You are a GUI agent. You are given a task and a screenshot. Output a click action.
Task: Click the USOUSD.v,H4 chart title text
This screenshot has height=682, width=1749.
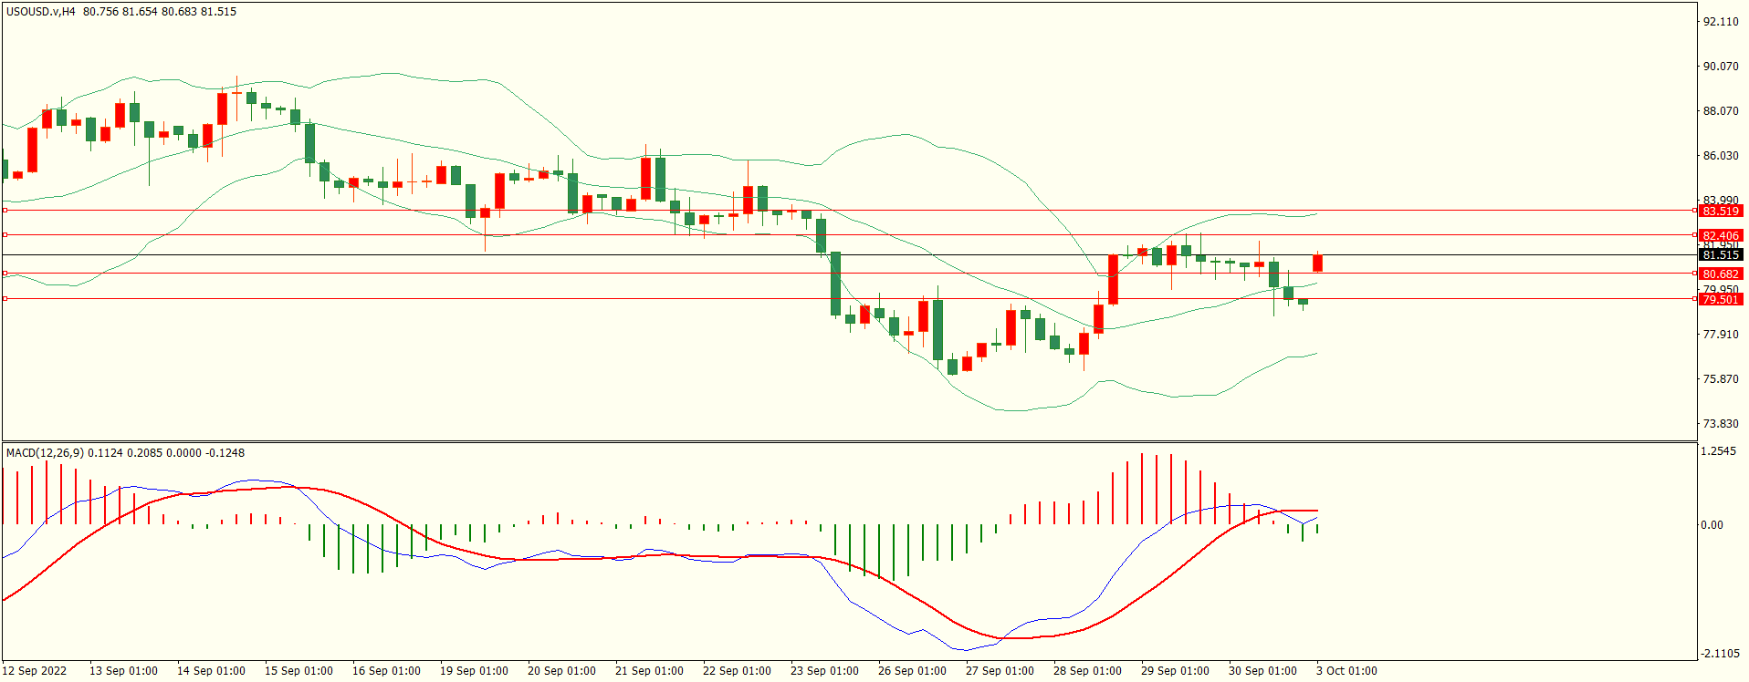tap(41, 12)
